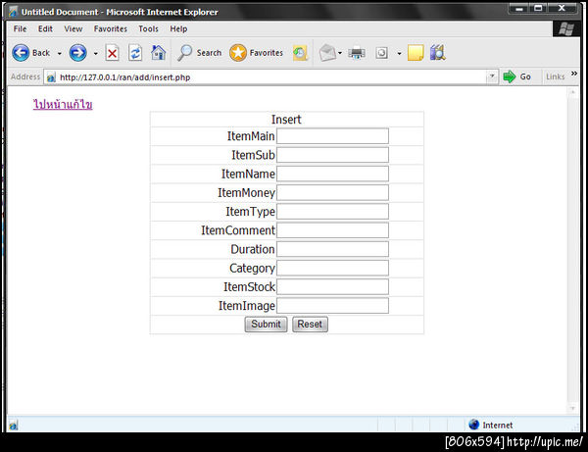Open the Tools menu
This screenshot has width=588, height=452.
[149, 28]
